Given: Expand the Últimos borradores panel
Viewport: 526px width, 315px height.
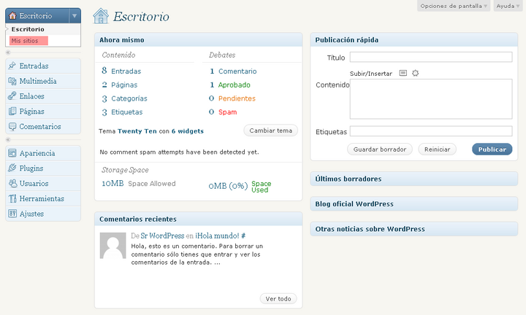Looking at the screenshot, I should 414,179.
